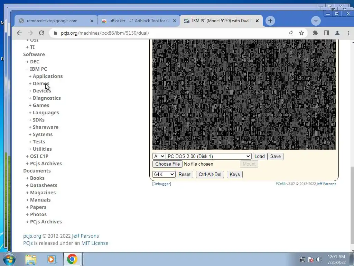Click the Action Center flag icon
Screen dimensions: 354x266
[x=311, y=259]
